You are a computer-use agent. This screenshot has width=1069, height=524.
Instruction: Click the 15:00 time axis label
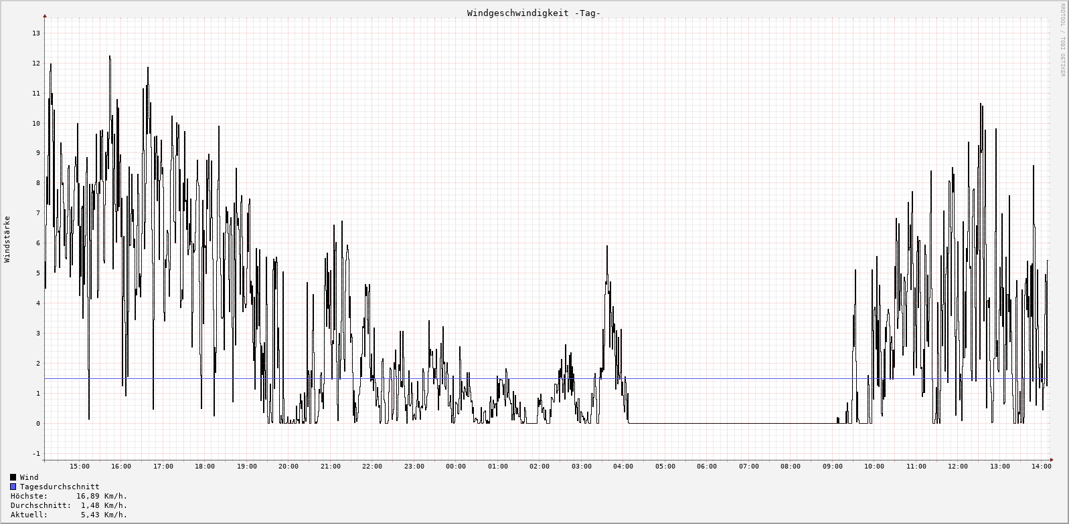pyautogui.click(x=80, y=467)
